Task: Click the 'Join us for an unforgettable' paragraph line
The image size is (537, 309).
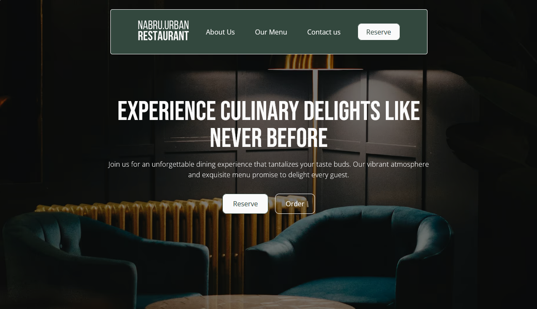Action: [269, 164]
